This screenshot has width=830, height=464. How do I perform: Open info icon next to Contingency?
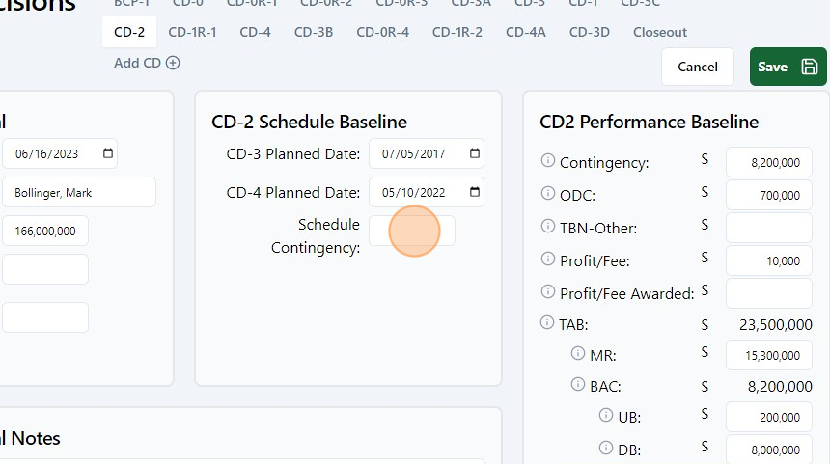coord(548,160)
